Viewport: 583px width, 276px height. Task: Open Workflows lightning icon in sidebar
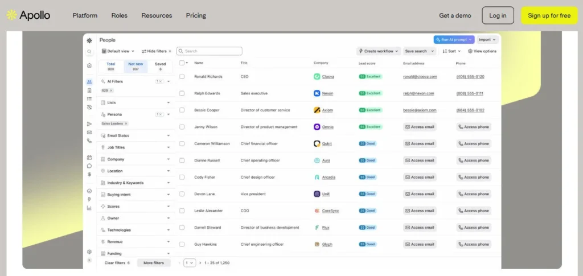tap(89, 200)
